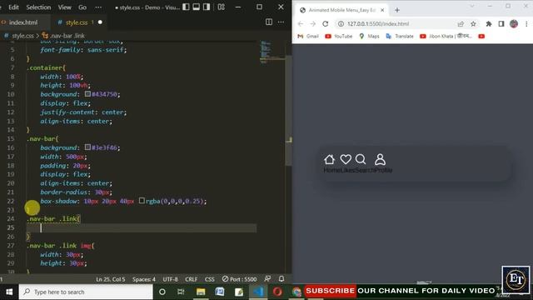Click the #3e3f46 color swatch
The height and width of the screenshot is (300, 533).
[x=87, y=147]
